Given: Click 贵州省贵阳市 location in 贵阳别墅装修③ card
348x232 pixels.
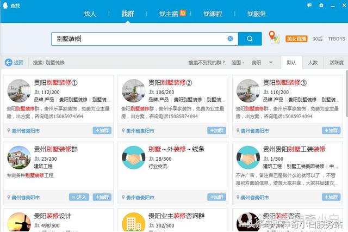Looking at the screenshot, I should (x=254, y=131).
